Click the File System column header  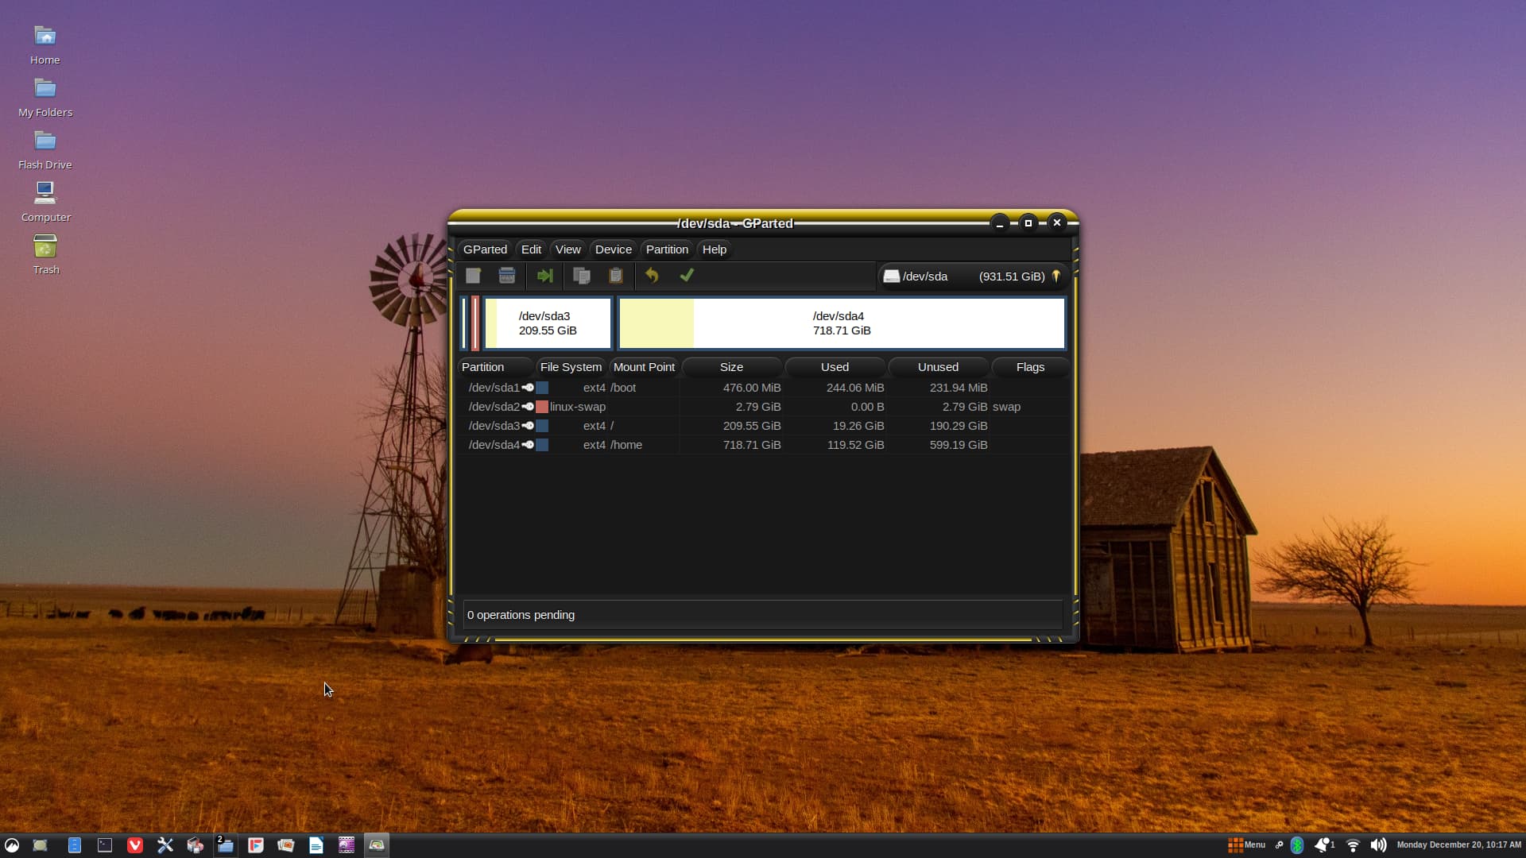click(x=571, y=367)
